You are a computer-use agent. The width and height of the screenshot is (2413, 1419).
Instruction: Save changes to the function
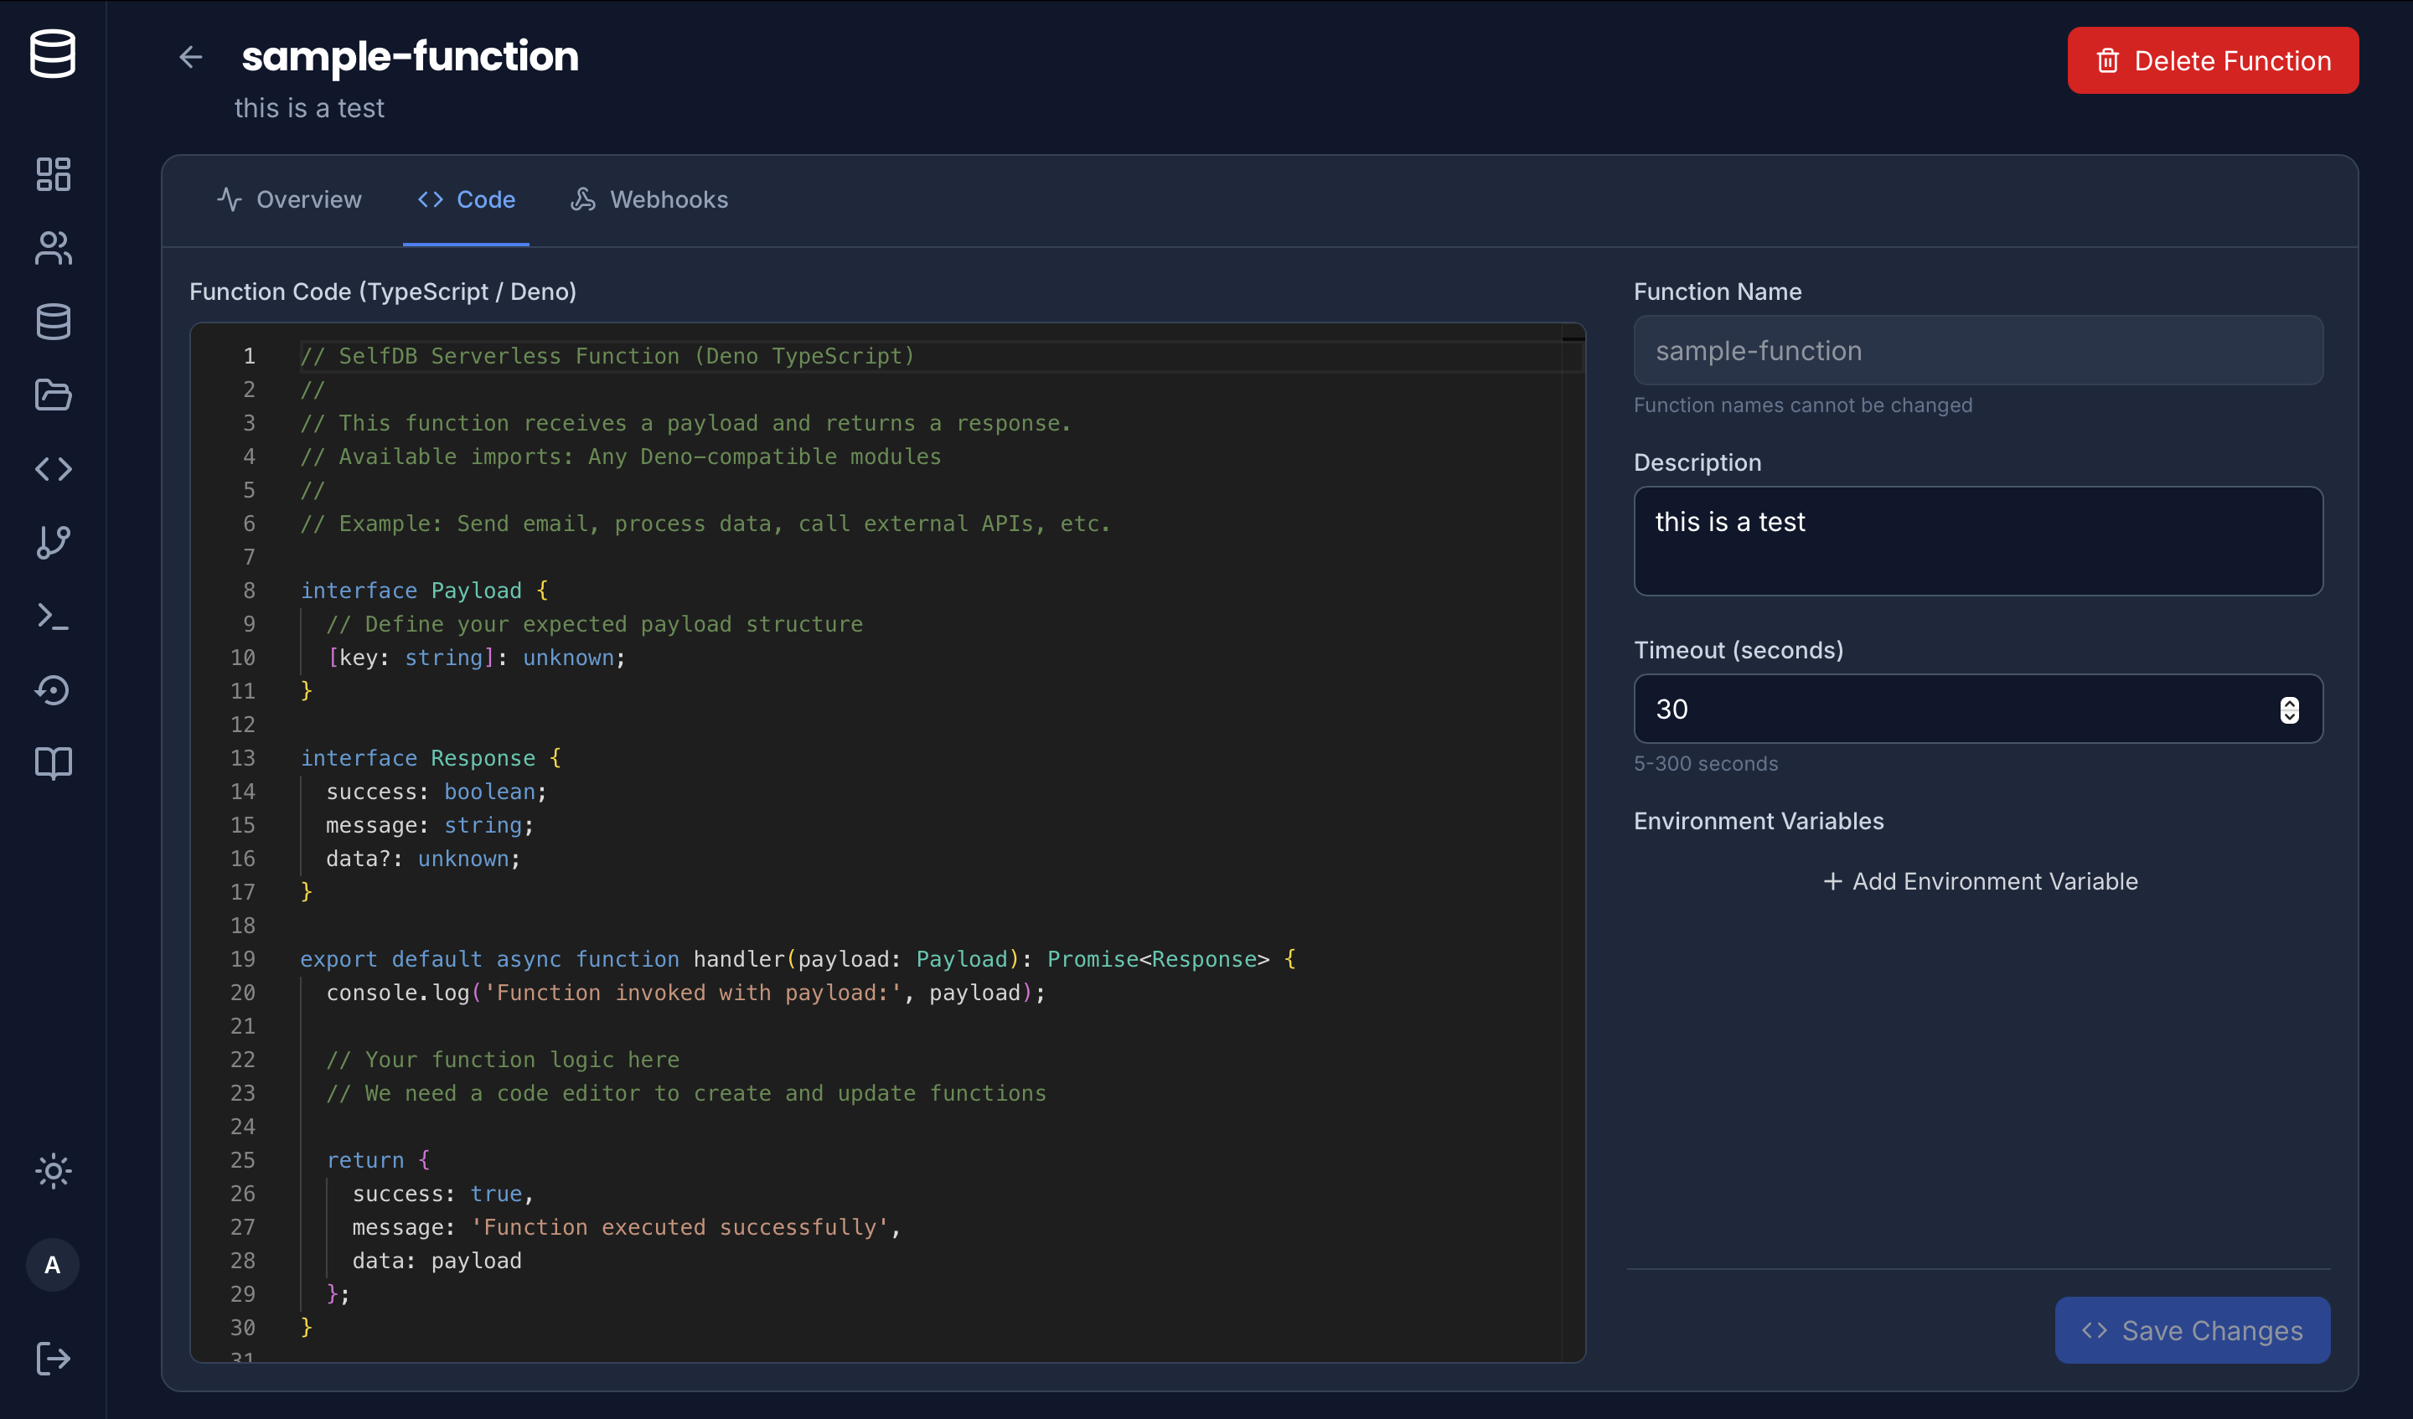[2193, 1330]
